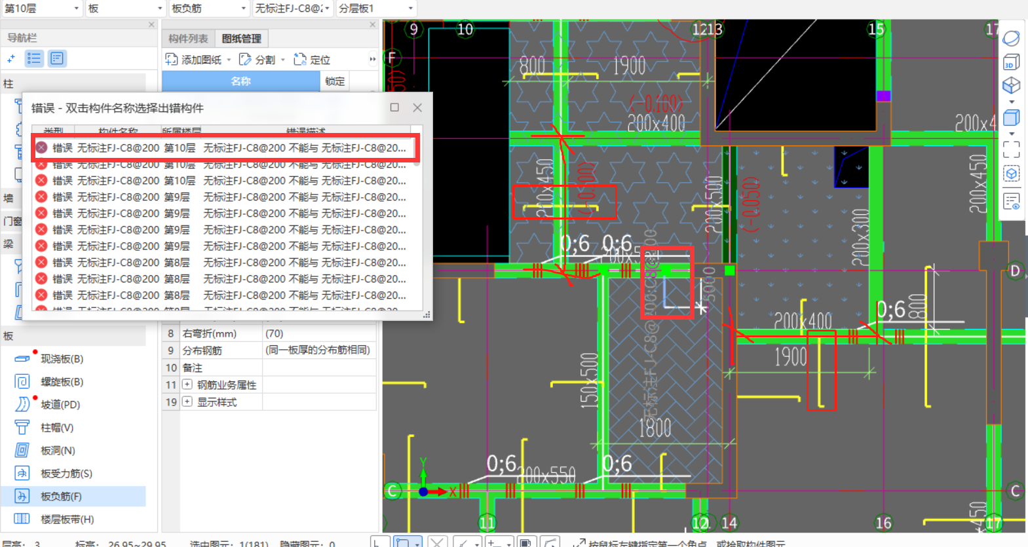The image size is (1028, 547).
Task: Click the first error icon in error list
Action: [41, 148]
